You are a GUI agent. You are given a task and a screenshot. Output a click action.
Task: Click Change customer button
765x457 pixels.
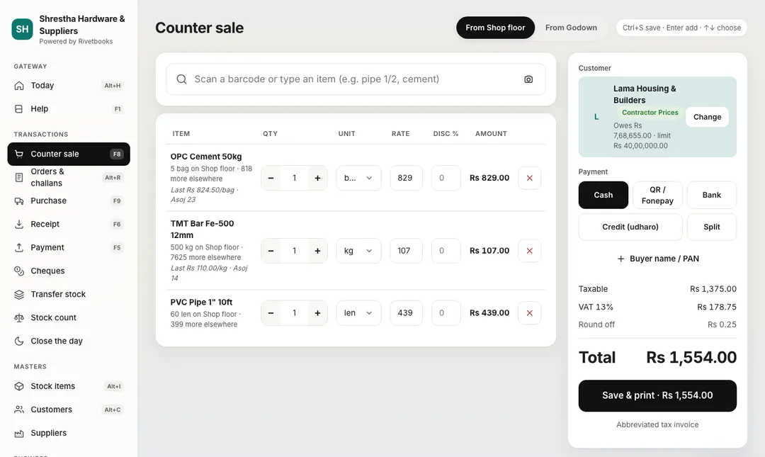(707, 117)
